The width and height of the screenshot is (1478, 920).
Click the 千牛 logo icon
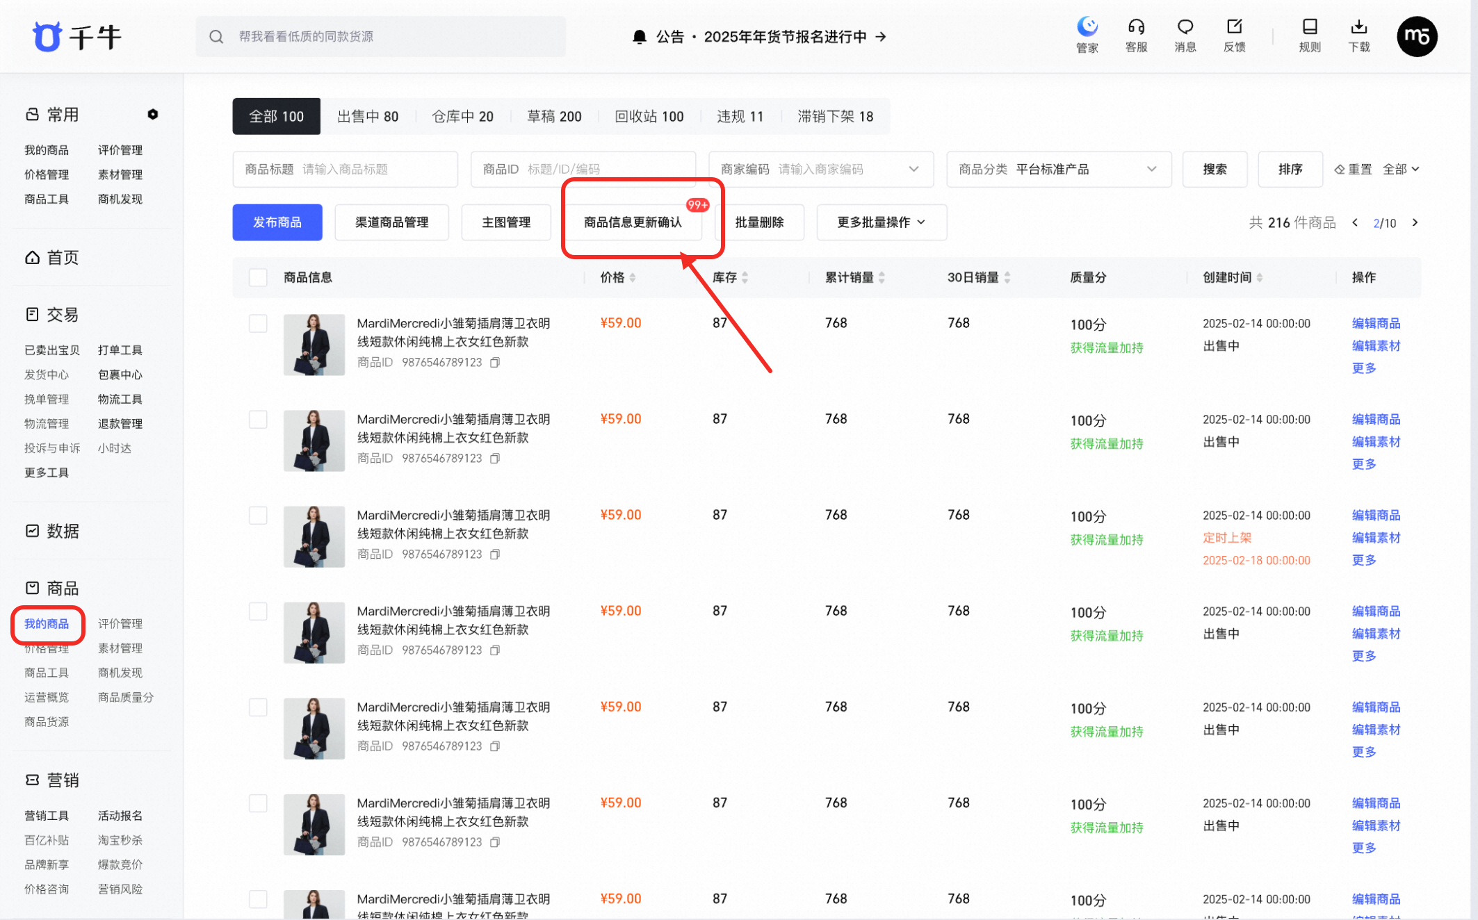47,37
